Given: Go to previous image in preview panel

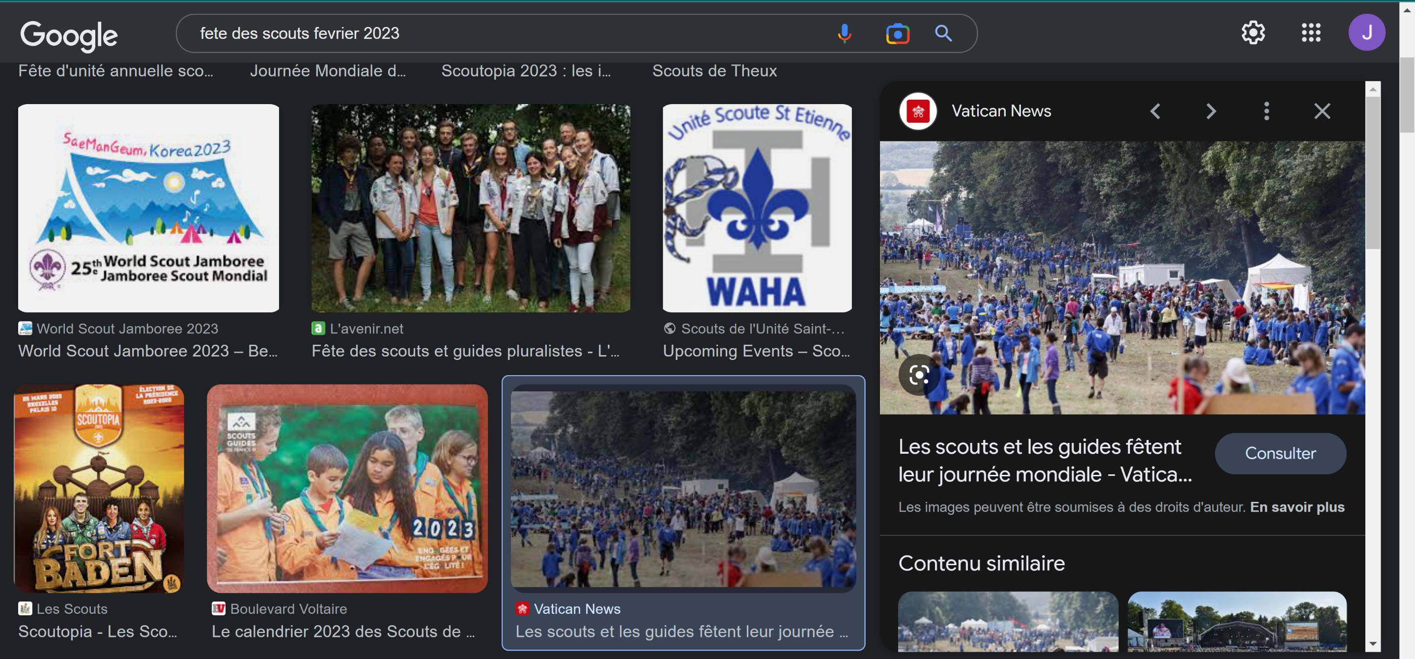Looking at the screenshot, I should point(1155,111).
